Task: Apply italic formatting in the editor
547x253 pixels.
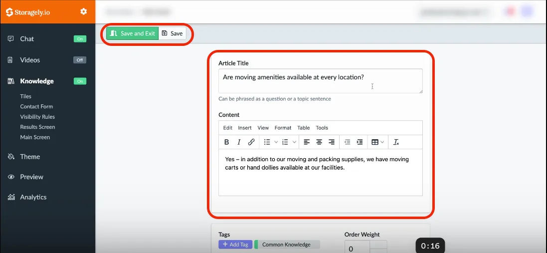Action: coord(239,142)
